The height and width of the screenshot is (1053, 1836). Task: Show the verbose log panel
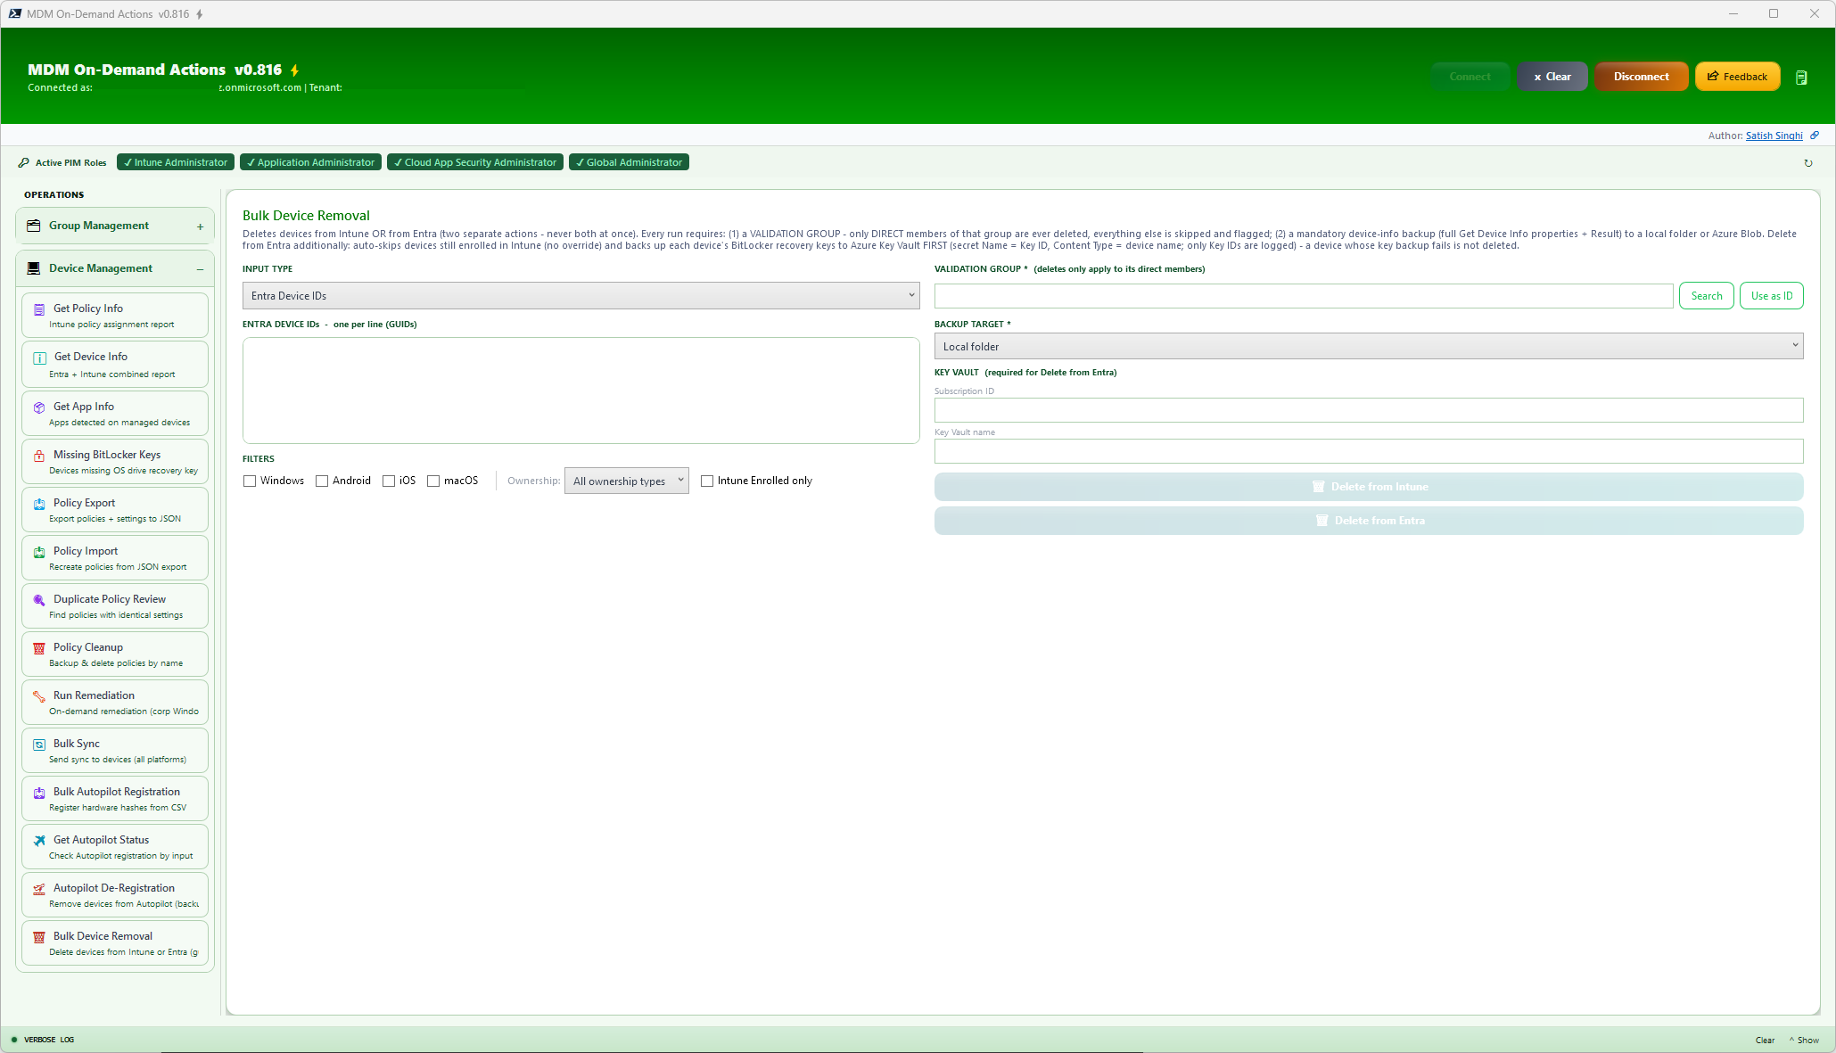pyautogui.click(x=1804, y=1041)
